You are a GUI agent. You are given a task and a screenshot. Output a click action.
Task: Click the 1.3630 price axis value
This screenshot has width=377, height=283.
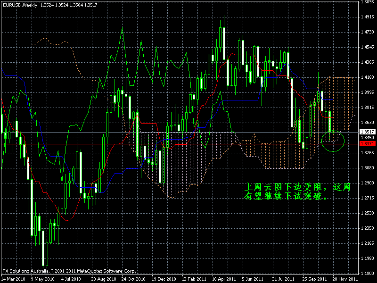[368, 123]
